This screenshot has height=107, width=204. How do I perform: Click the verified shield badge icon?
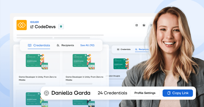pyautogui.click(x=61, y=27)
